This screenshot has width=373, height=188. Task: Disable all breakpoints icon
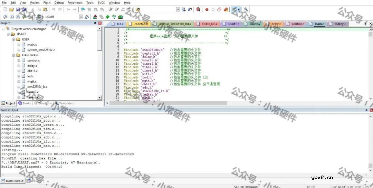(x=219, y=10)
